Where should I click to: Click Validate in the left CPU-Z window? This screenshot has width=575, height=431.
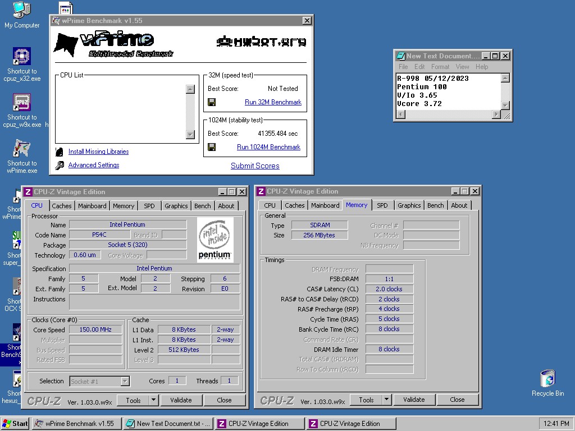(x=181, y=400)
